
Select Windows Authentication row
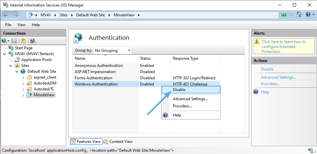click(x=146, y=84)
